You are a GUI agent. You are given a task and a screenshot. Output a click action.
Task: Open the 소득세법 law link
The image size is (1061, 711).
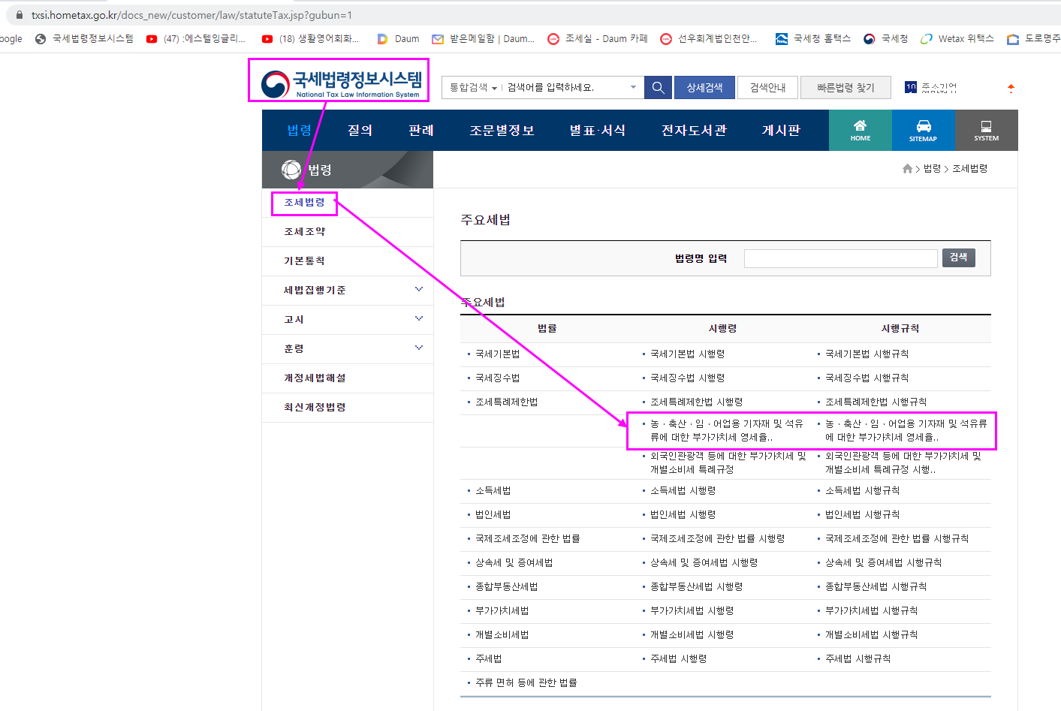[x=493, y=491]
